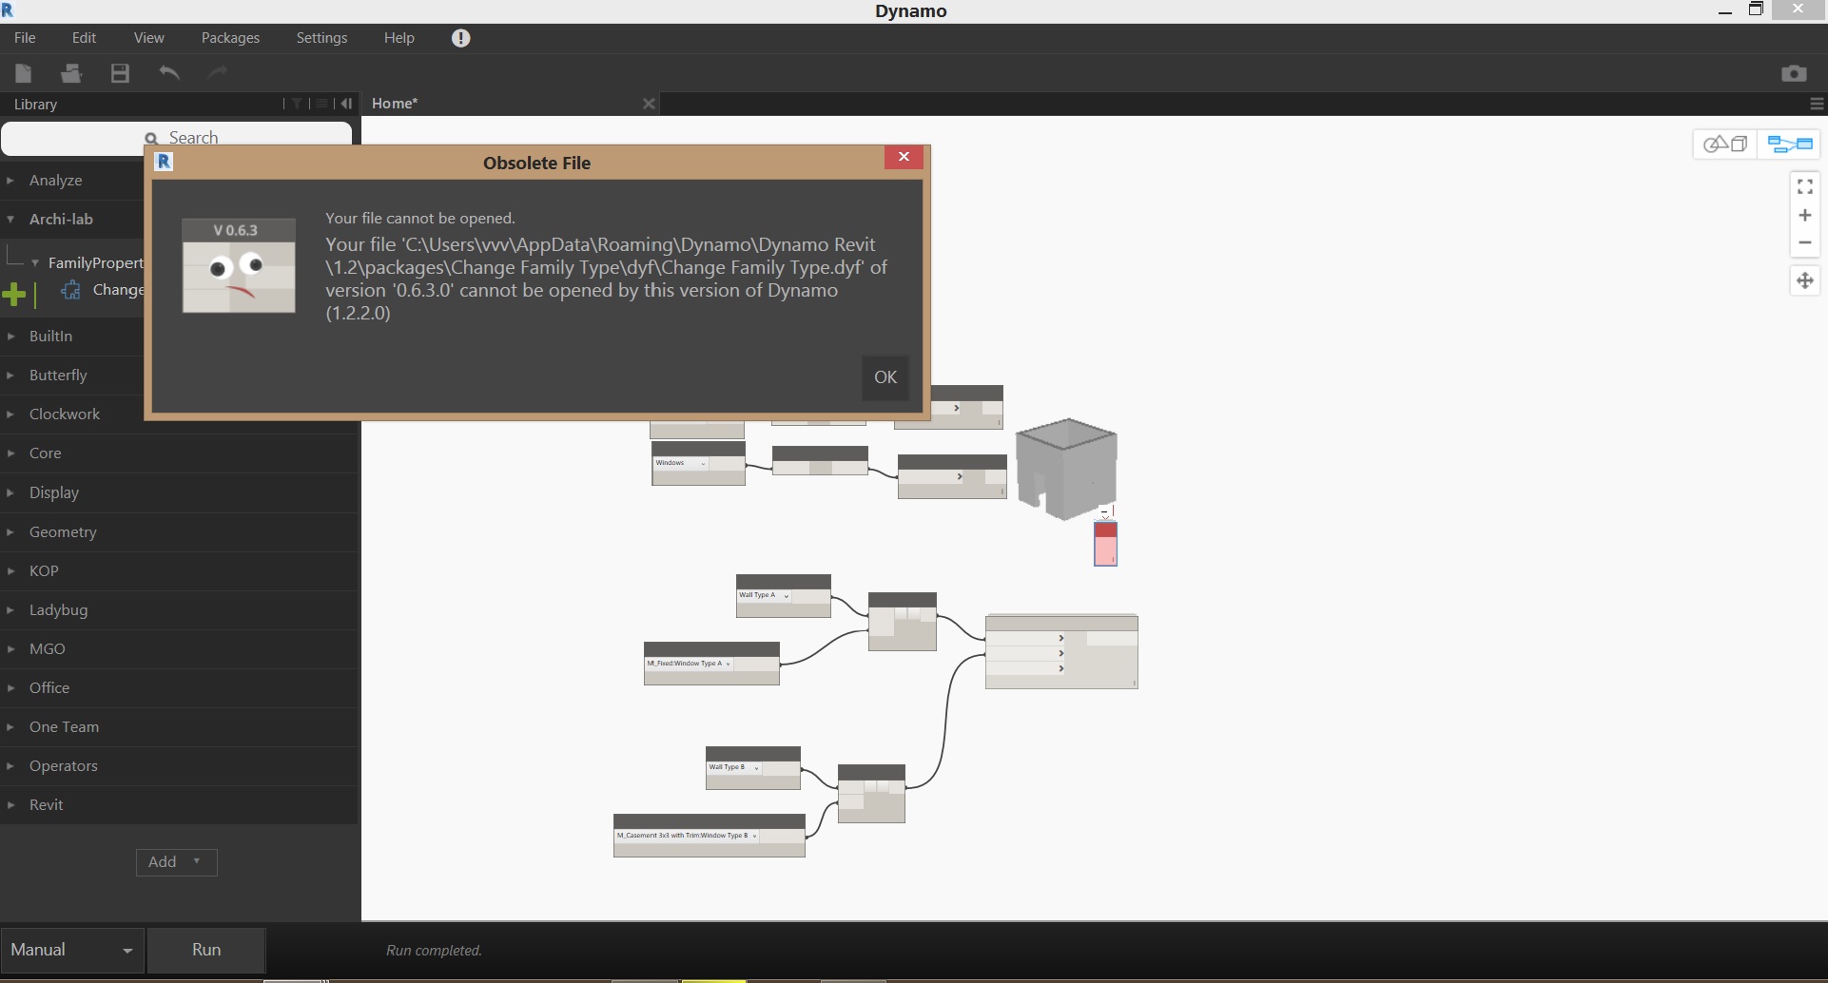
Task: Click the red error node on canvas
Action: [1105, 544]
